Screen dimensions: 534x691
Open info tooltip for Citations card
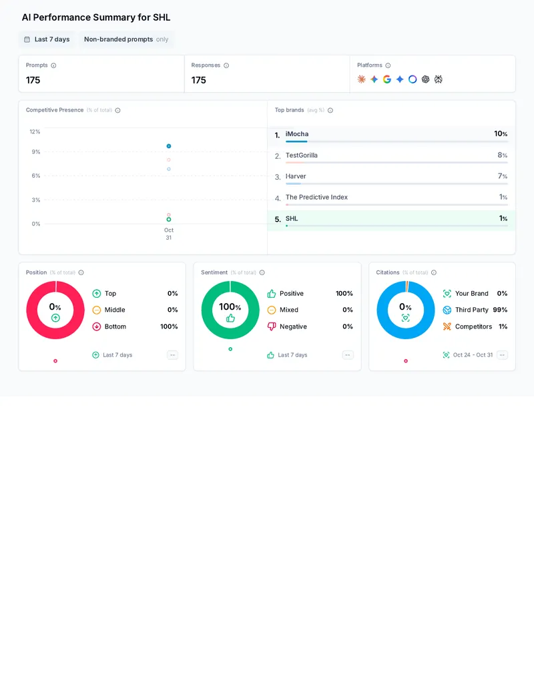(434, 273)
